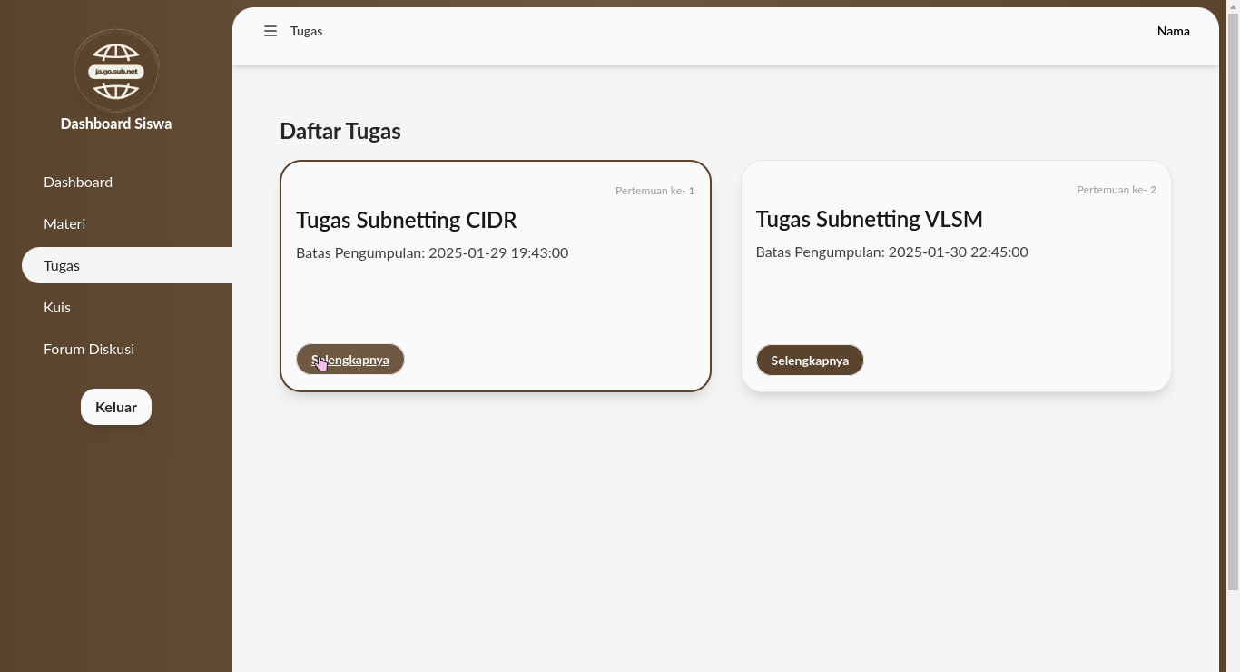The width and height of the screenshot is (1240, 672).
Task: Navigate to Forum Diskusi
Action: pos(89,349)
